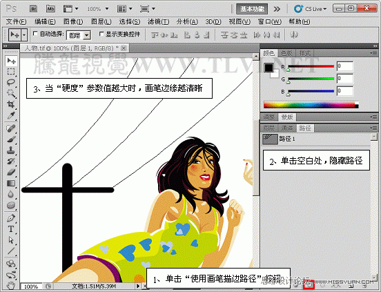
Task: Select the 3D Rotate tool
Action: [x=11, y=264]
